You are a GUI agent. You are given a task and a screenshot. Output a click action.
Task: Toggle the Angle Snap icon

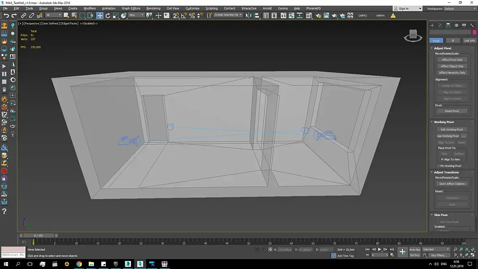point(184,15)
